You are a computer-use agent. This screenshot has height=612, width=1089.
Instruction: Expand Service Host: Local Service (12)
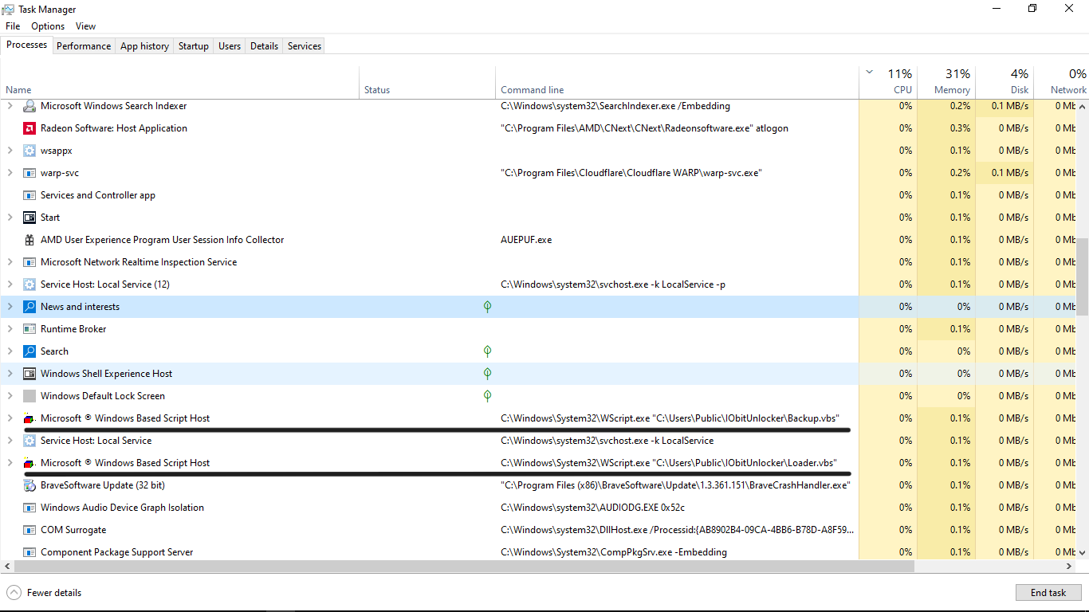(x=10, y=284)
